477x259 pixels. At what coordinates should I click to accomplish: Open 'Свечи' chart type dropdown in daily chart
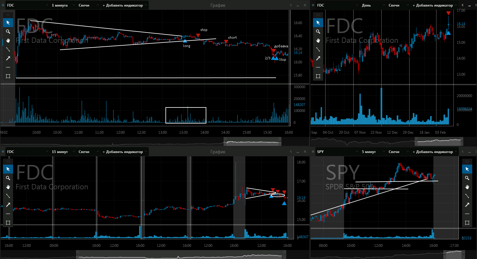(x=398, y=5)
